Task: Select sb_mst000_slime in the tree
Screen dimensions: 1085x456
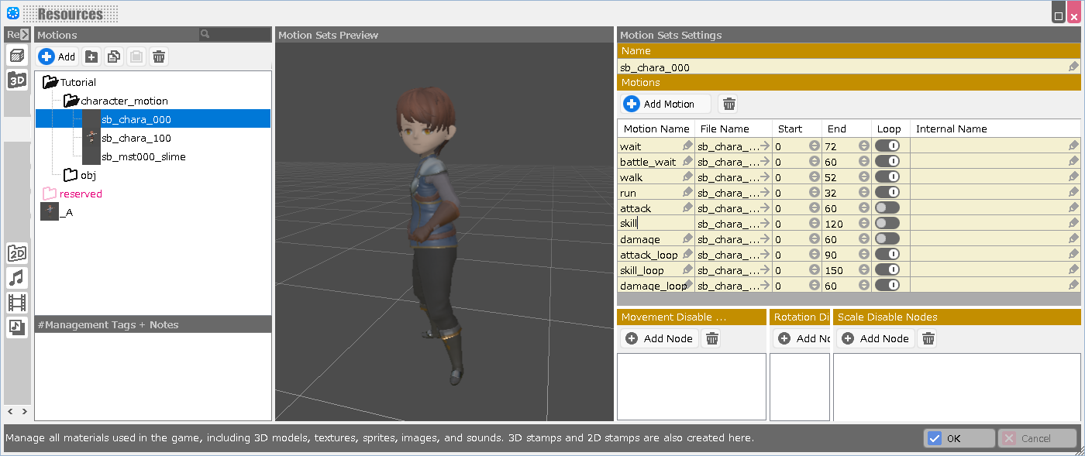Action: click(x=143, y=156)
